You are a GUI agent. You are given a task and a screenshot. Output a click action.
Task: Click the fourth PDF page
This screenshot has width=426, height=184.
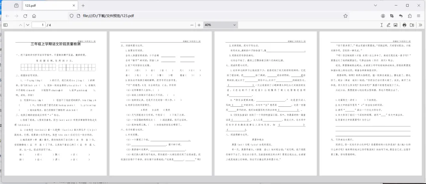(x=370, y=103)
